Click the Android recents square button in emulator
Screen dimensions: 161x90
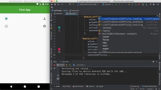point(38,86)
